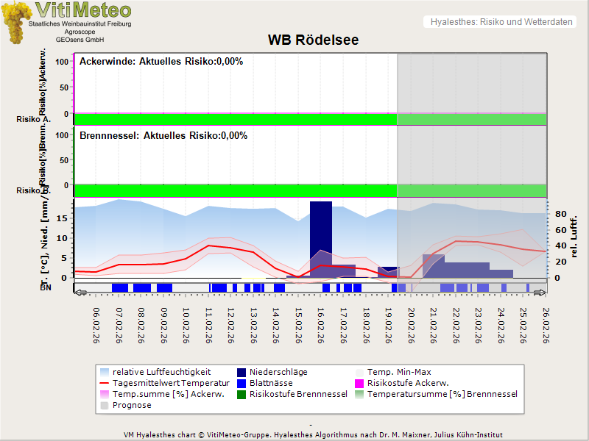Click the Risikostufe Brennnessel legend icon
Screen dimensions: 589x441
pos(242,394)
